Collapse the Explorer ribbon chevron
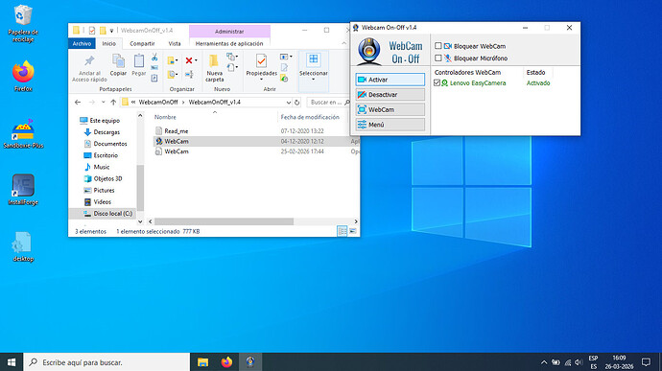This screenshot has width=662, height=371. click(x=344, y=43)
